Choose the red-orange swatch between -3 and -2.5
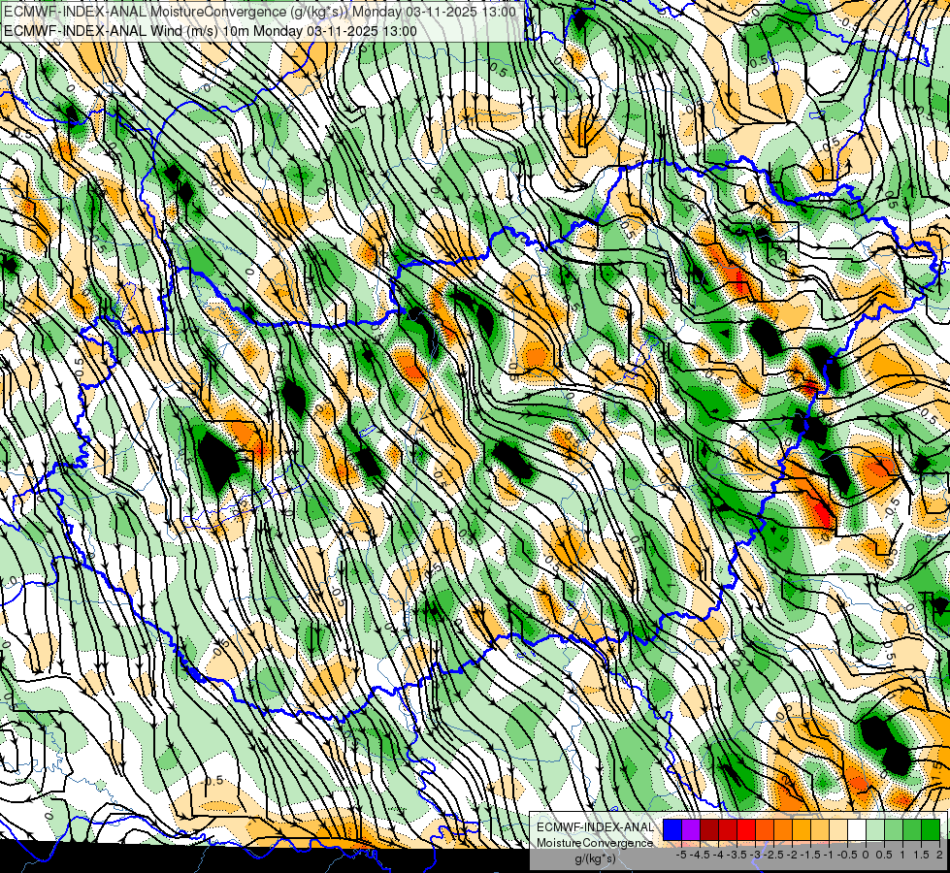 [x=765, y=830]
